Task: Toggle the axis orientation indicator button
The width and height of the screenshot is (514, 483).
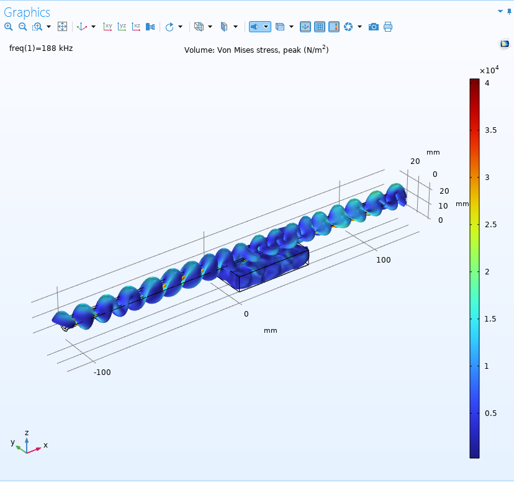Action: tap(305, 27)
